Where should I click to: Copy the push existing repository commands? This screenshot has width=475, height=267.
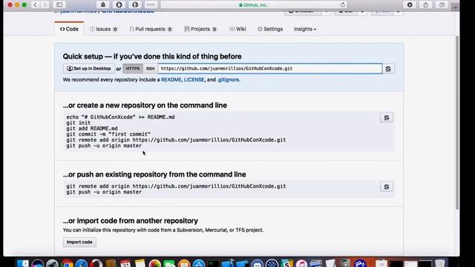coord(387,187)
